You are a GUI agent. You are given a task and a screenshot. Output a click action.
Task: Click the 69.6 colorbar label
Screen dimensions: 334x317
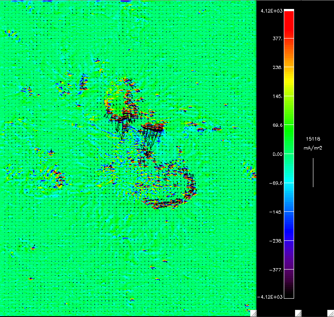(x=278, y=125)
